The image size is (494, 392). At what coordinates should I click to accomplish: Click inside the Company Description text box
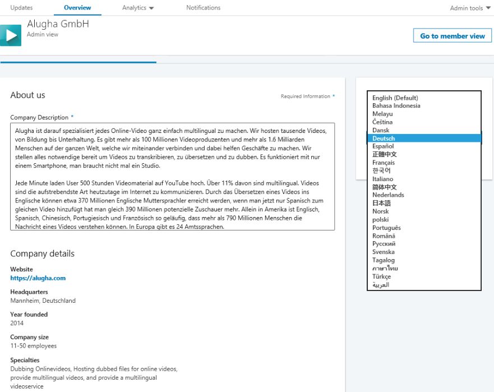click(x=172, y=177)
